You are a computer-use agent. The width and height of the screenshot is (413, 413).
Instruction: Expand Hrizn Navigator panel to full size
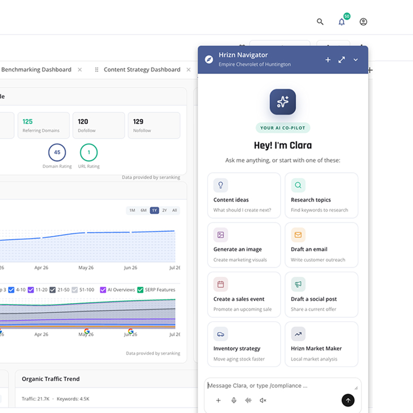click(342, 60)
